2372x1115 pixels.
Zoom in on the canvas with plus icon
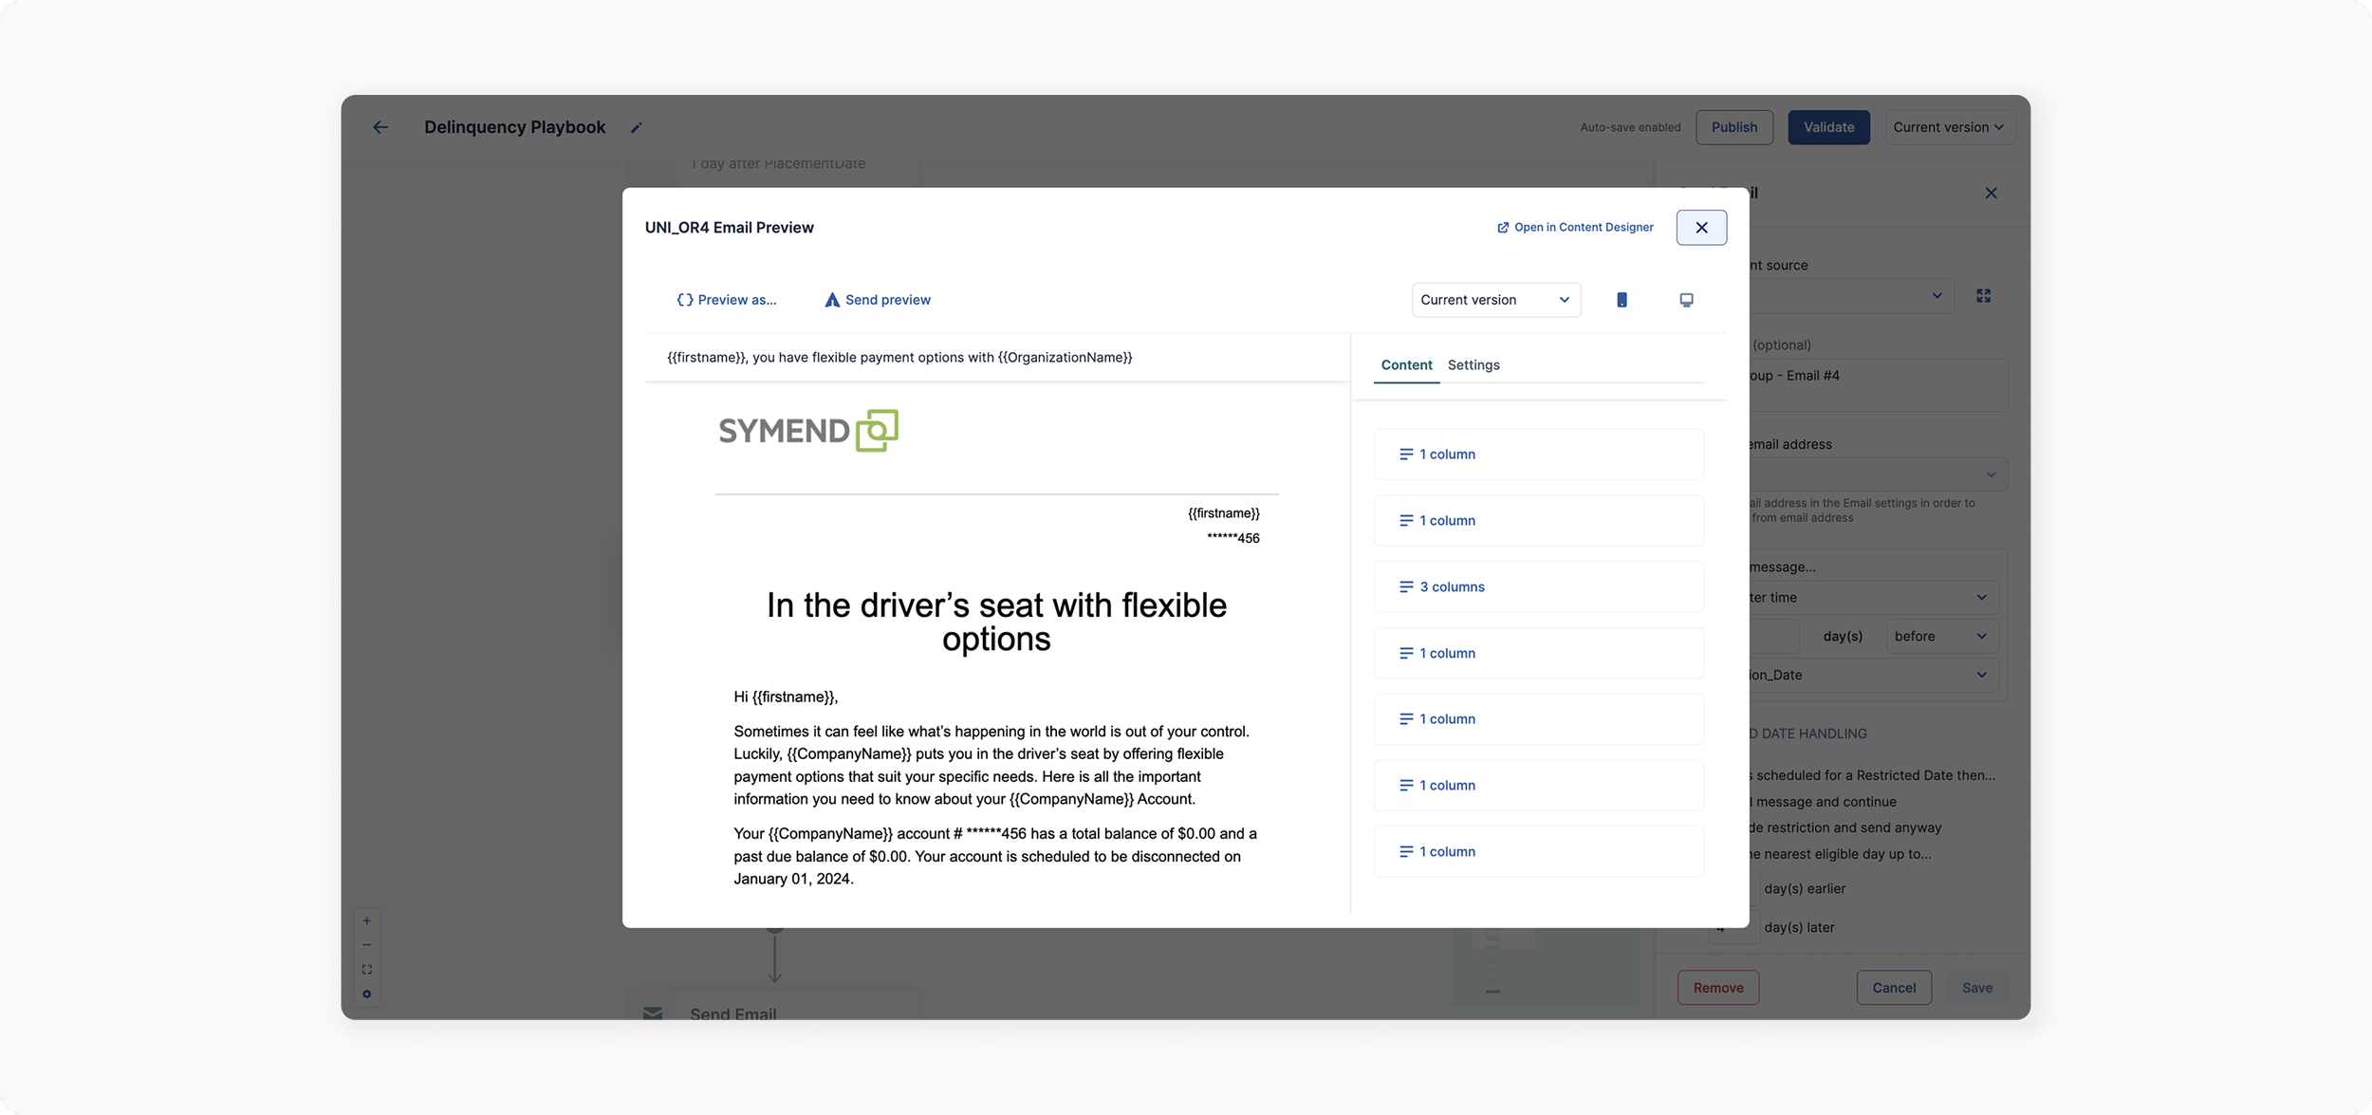(x=367, y=920)
